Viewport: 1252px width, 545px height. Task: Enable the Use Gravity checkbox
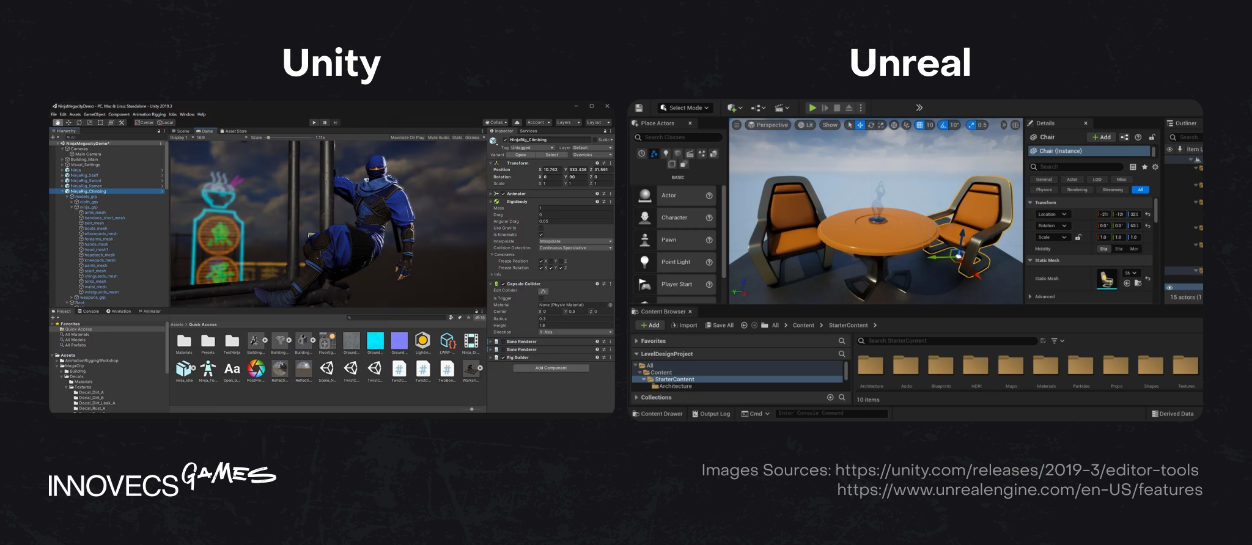click(541, 228)
